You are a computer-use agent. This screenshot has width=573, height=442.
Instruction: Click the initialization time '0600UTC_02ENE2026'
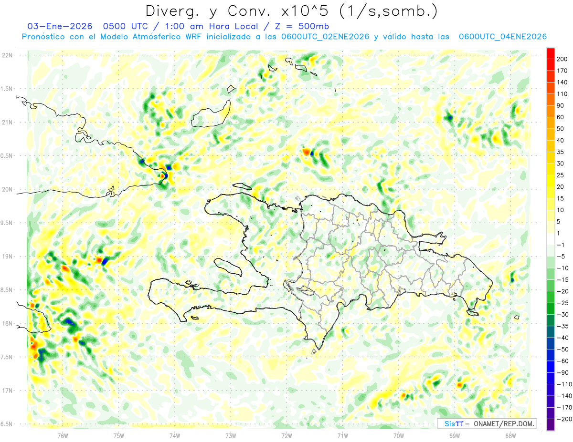(325, 37)
